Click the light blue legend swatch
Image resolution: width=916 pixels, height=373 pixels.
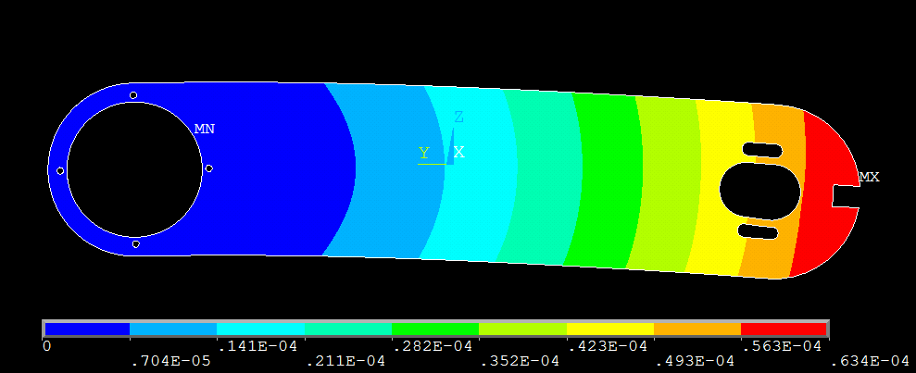(173, 329)
